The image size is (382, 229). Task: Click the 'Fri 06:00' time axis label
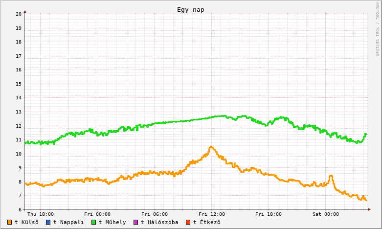(x=155, y=214)
